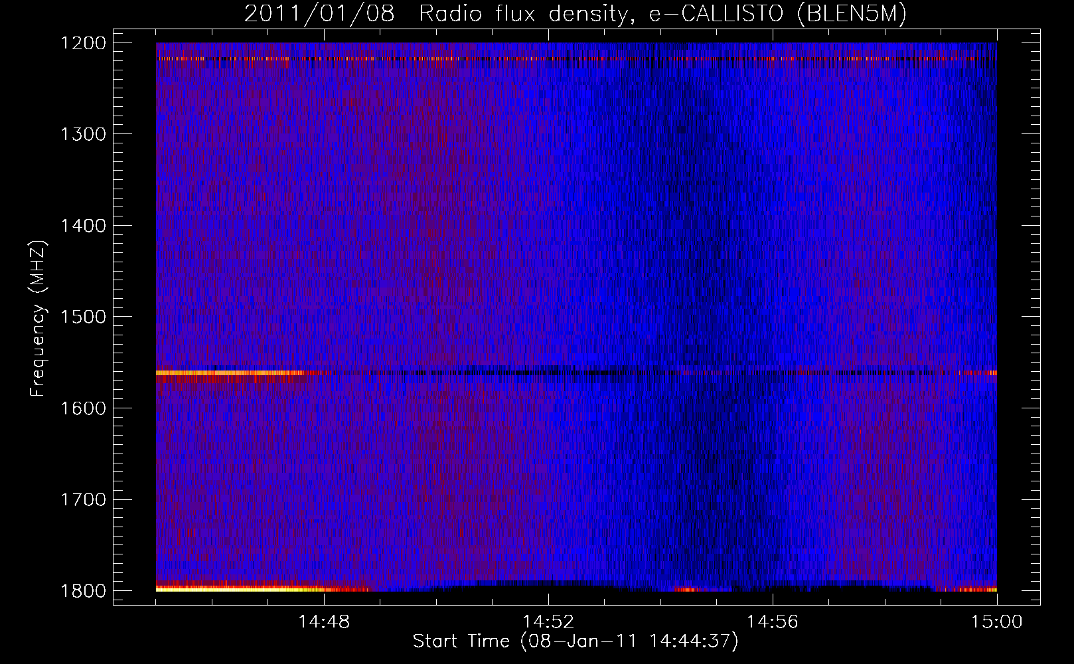Click the 1500 frequency tick label
This screenshot has height=664, width=1074.
[83, 317]
